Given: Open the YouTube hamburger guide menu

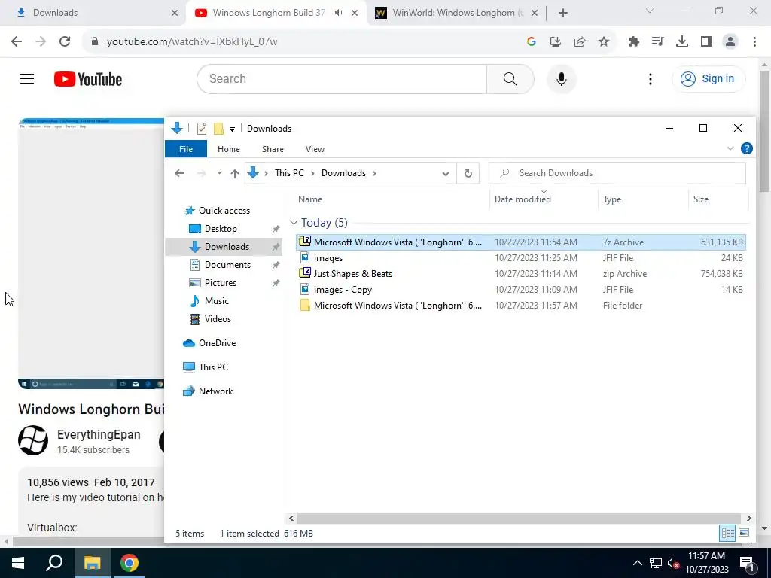Looking at the screenshot, I should tap(27, 78).
